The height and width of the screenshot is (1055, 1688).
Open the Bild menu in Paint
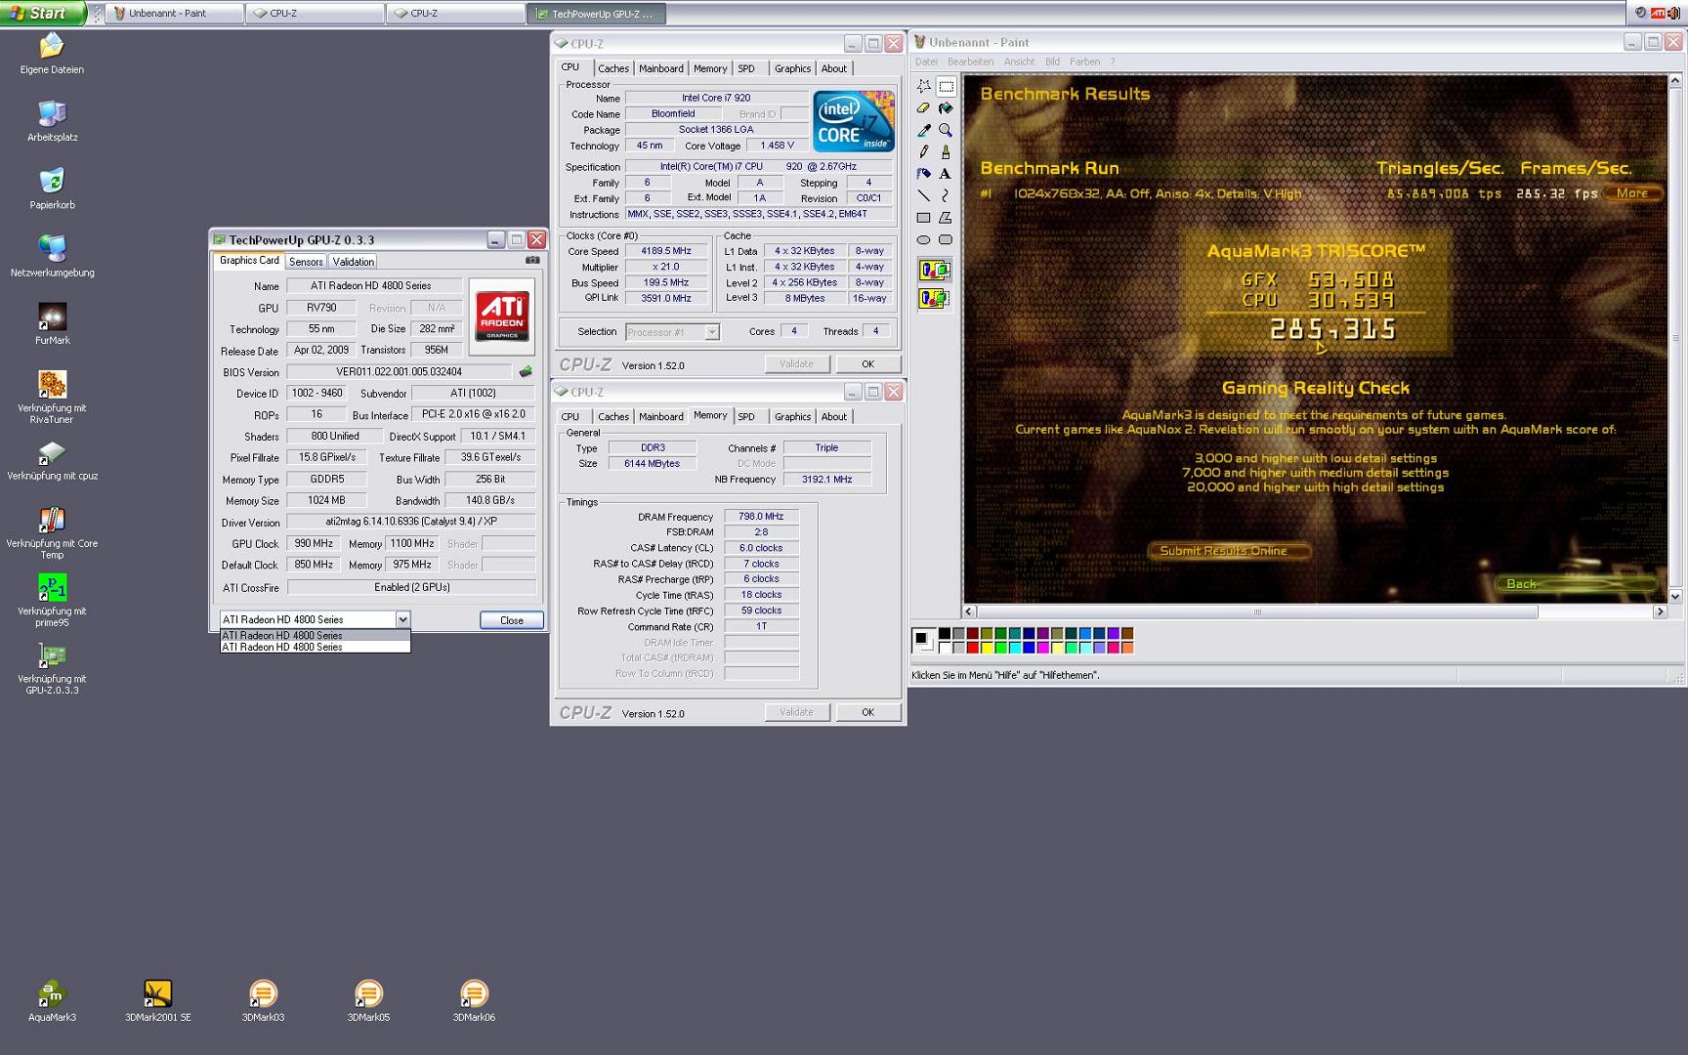tap(1052, 62)
